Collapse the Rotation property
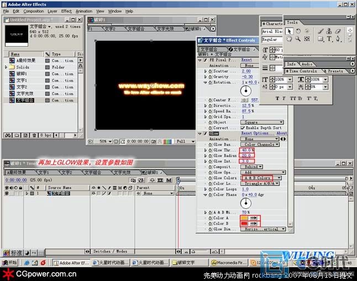Screen dimensions: 357x281 (206, 83)
